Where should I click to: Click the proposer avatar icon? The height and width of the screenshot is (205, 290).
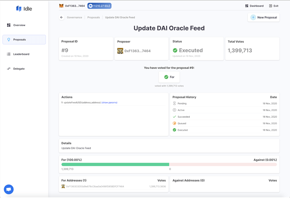click(120, 51)
